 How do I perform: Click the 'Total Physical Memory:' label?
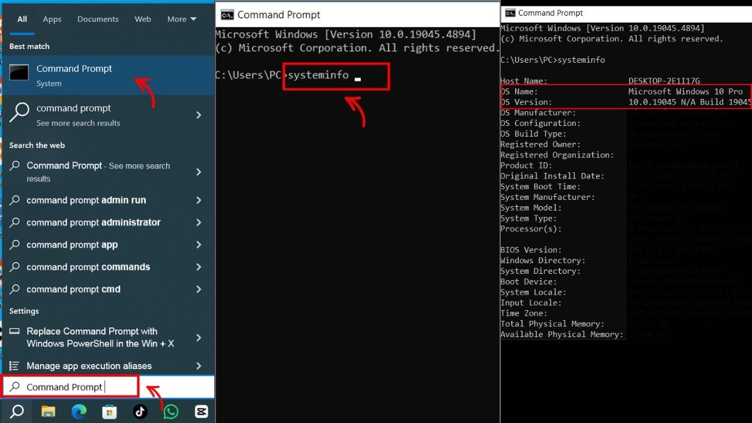click(x=553, y=324)
